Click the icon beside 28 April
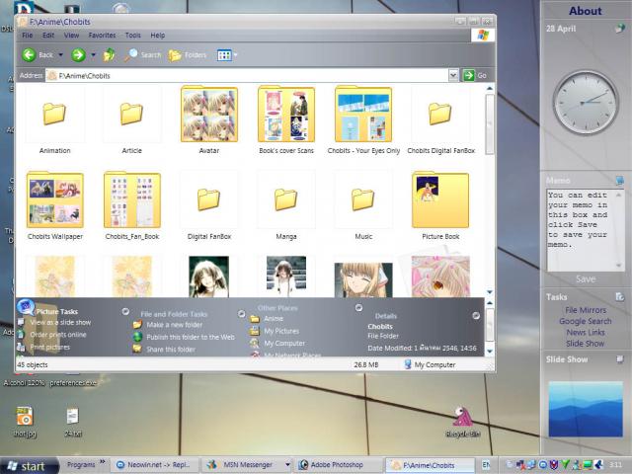The width and height of the screenshot is (632, 474). (x=620, y=28)
